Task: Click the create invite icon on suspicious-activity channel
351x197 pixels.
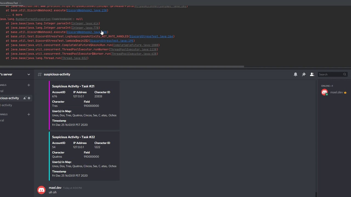Action: (25, 98)
